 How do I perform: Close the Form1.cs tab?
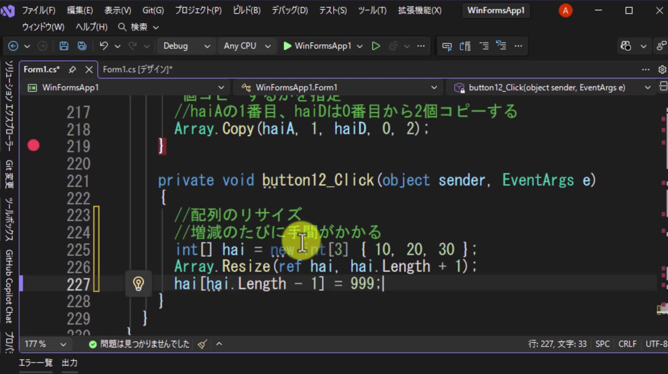(x=89, y=70)
